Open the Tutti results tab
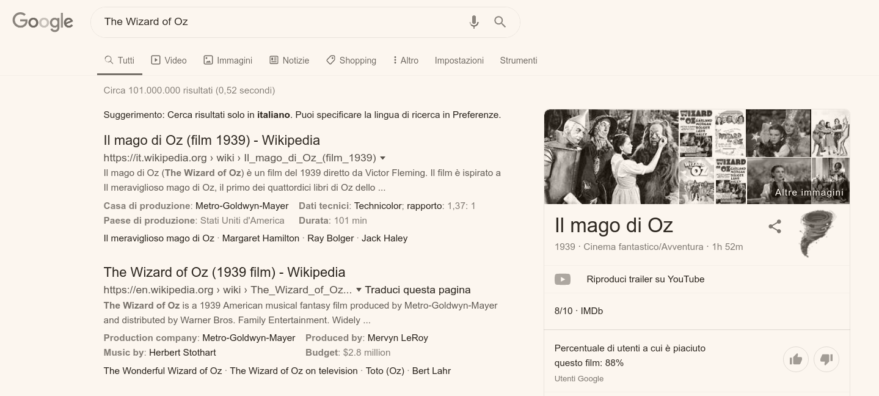 pyautogui.click(x=120, y=61)
